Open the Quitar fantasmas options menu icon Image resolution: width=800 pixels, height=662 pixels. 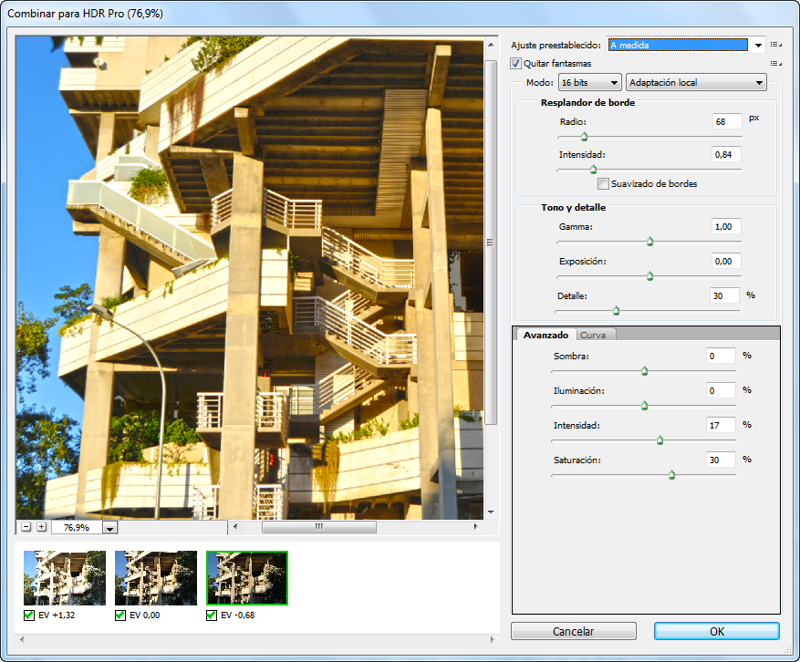click(x=775, y=64)
